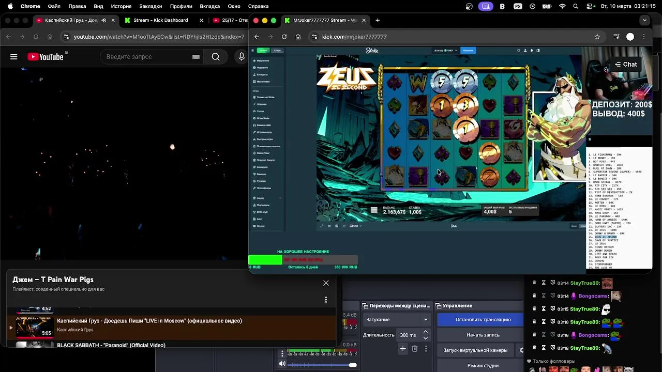
Task: Open Рулетка in the Stake sidebar
Action: click(261, 181)
